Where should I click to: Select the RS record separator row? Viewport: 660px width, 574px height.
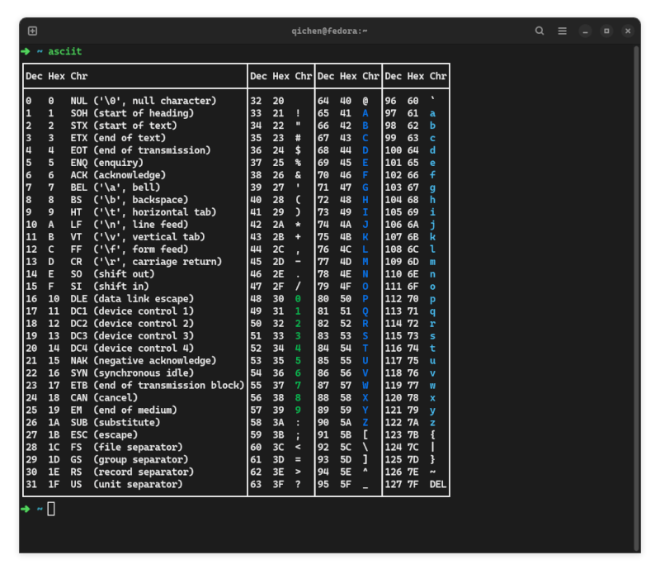point(110,472)
